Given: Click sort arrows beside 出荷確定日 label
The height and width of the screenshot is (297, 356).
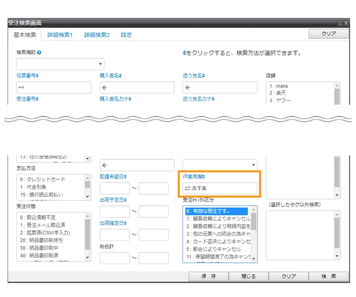Looking at the screenshot, I should click(x=125, y=223).
